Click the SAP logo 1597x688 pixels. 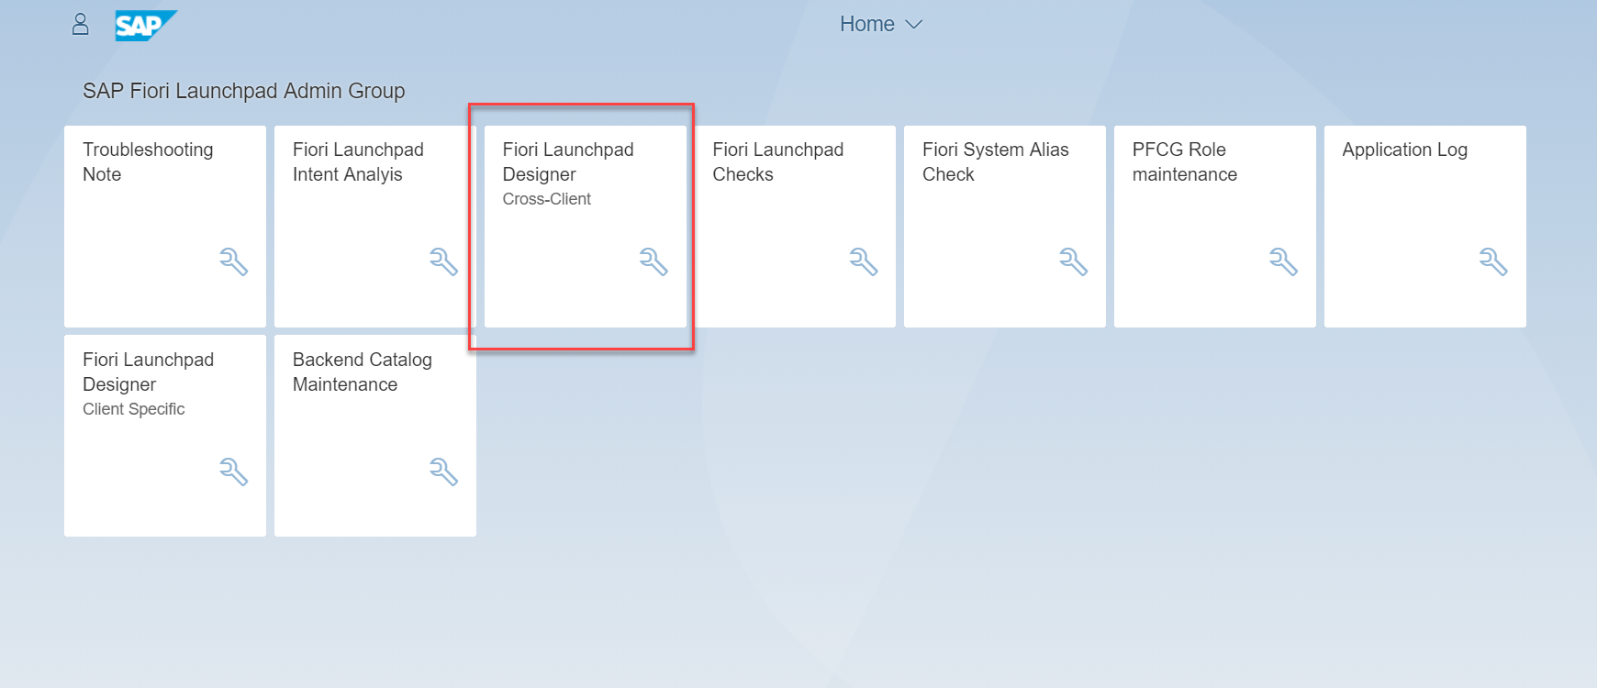146,26
